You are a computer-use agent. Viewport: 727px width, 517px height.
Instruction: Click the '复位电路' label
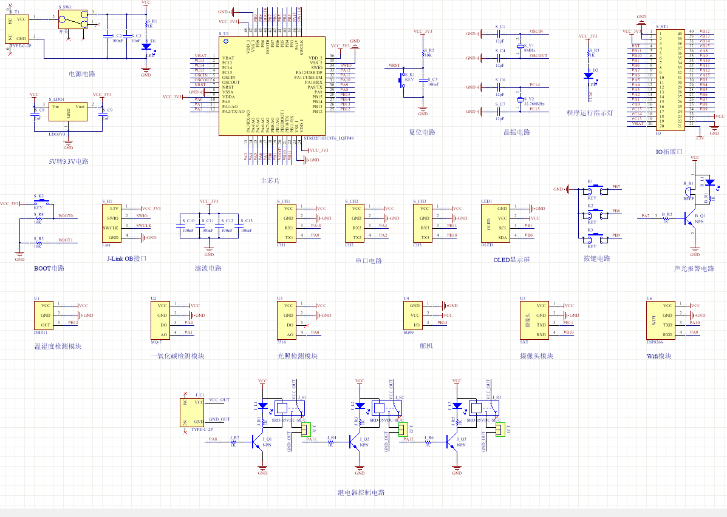[422, 132]
